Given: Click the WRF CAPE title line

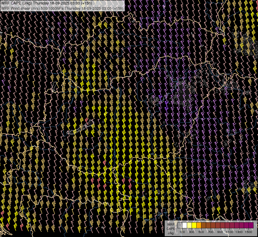Looking at the screenshot, I should click(46, 3).
